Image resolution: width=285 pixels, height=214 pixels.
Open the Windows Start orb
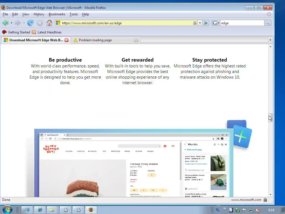(x=7, y=210)
